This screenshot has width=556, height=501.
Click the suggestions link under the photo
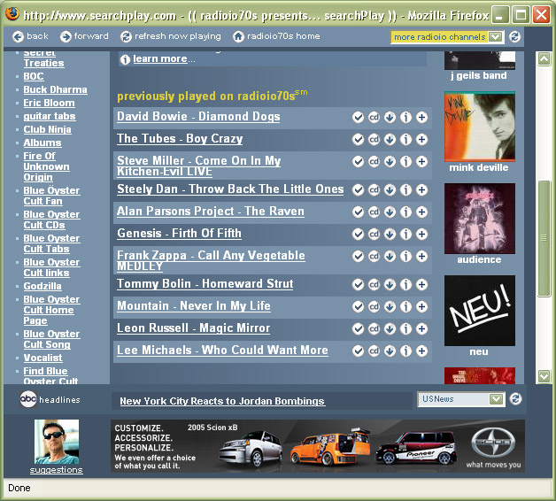(x=56, y=470)
